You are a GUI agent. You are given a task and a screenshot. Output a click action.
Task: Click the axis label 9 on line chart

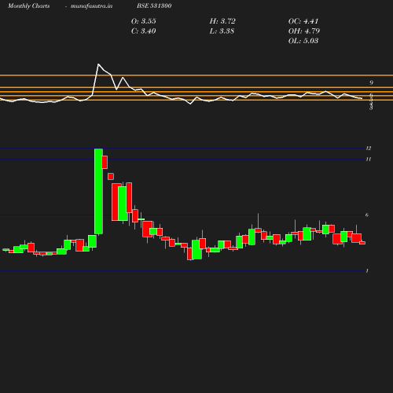coord(371,83)
